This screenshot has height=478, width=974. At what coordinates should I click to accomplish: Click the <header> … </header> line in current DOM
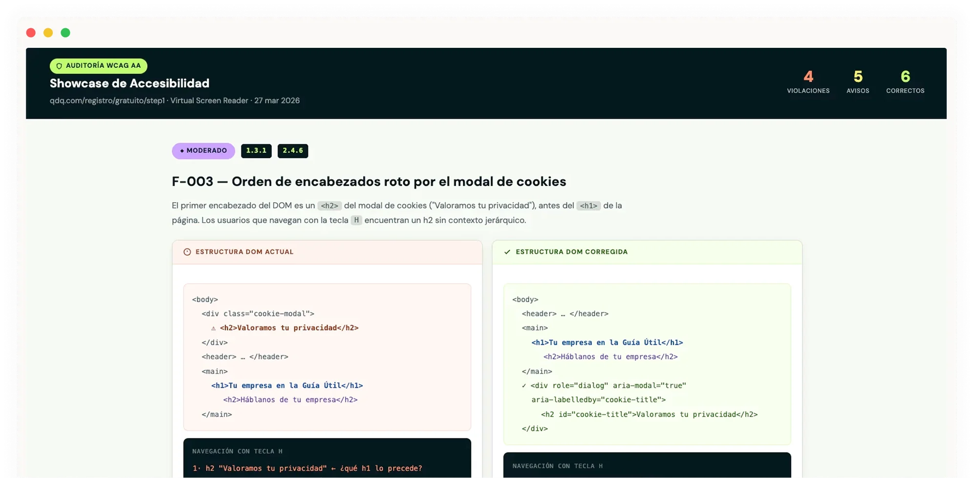pyautogui.click(x=245, y=357)
